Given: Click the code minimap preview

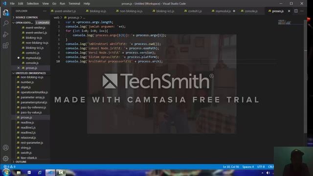Looking at the screenshot, I should point(285,22).
